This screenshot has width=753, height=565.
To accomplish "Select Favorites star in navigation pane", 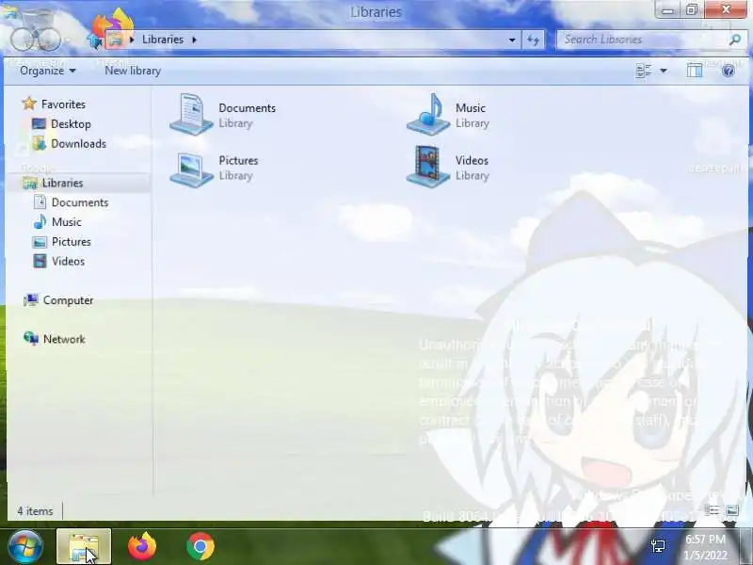I will point(29,104).
